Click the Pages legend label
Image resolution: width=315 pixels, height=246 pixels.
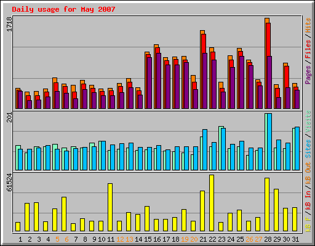pos(308,74)
